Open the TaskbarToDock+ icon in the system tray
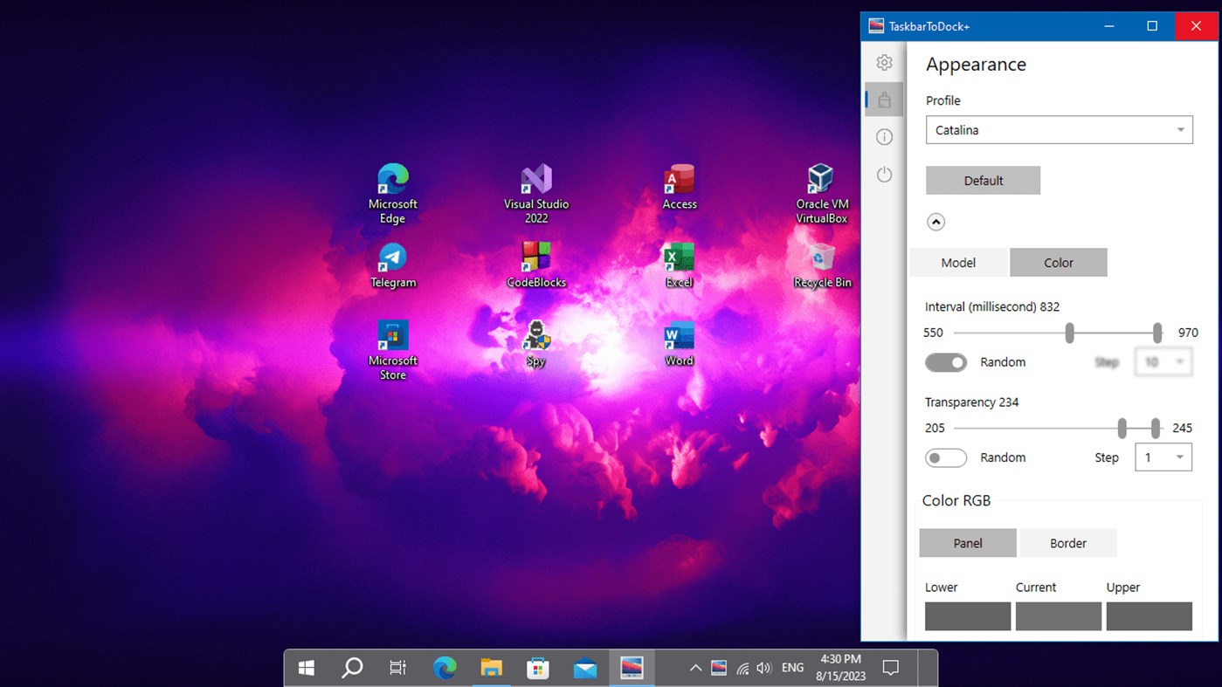This screenshot has width=1222, height=687. pyautogui.click(x=718, y=667)
